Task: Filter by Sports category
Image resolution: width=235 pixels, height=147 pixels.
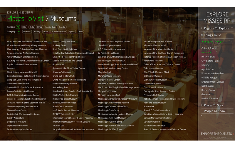Action: pos(72,31)
